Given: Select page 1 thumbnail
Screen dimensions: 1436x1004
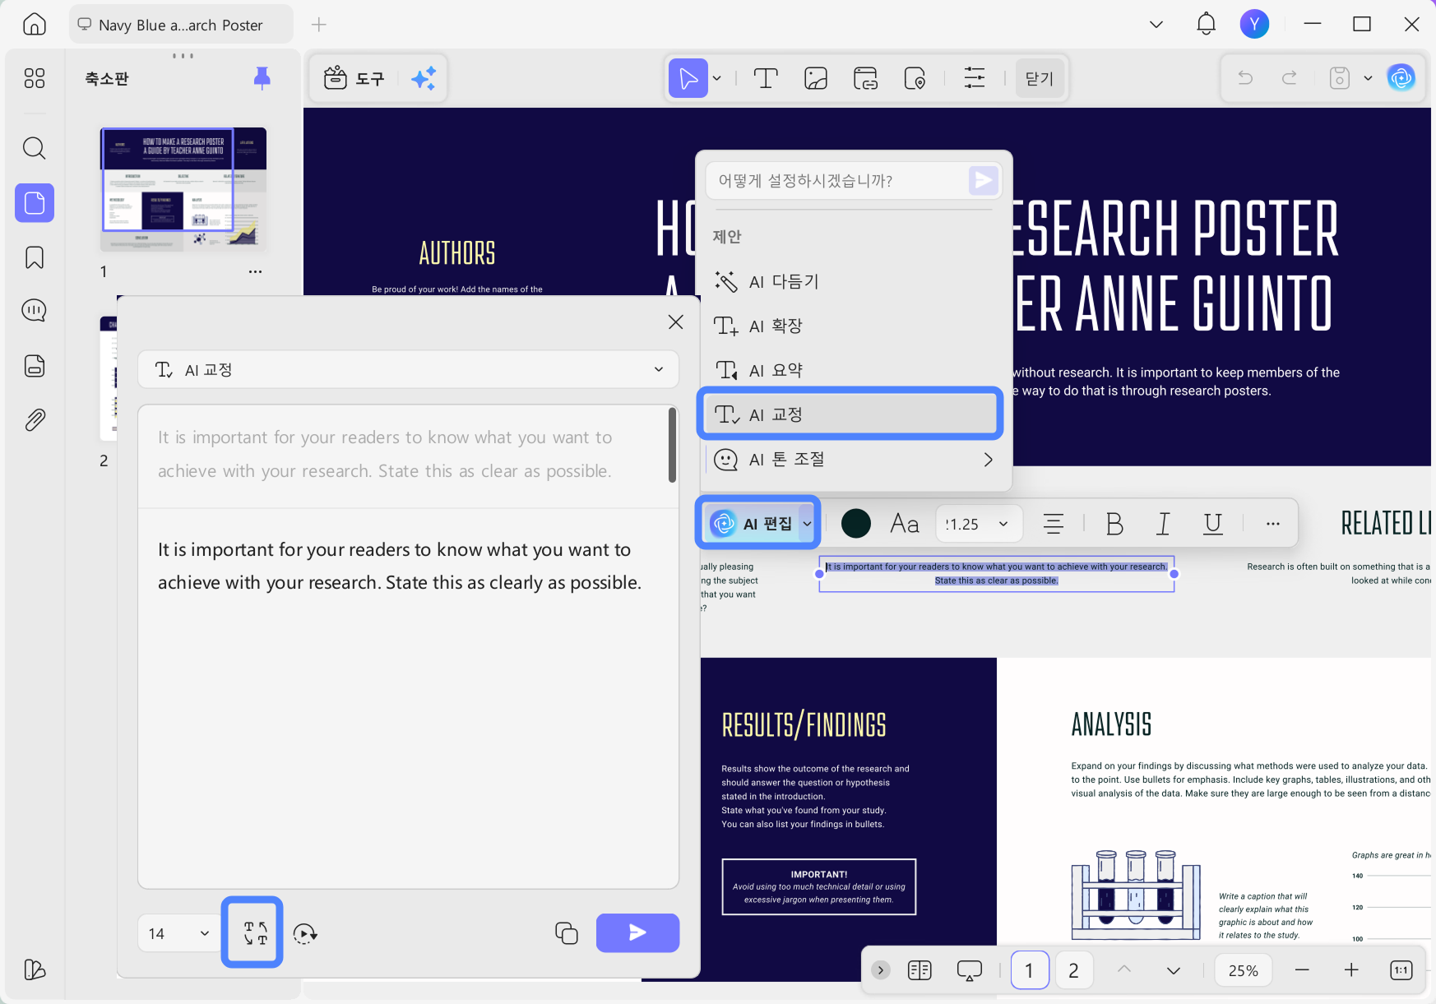Looking at the screenshot, I should click(x=183, y=189).
